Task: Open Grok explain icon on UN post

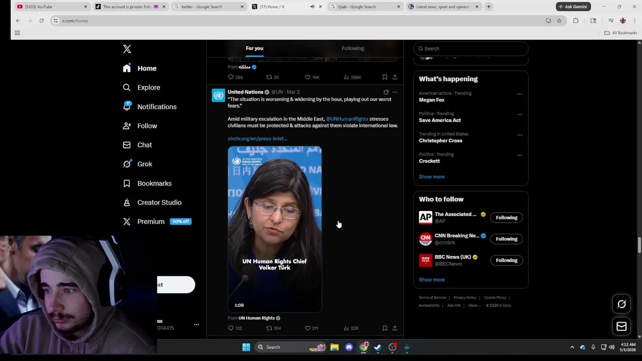Action: (x=386, y=92)
